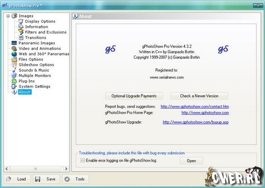Click the Panoramic Images icon
This screenshot has width=265, height=188.
pos(14,43)
